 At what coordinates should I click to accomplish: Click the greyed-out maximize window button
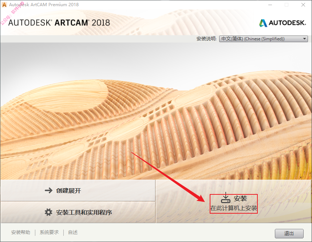point(287,5)
